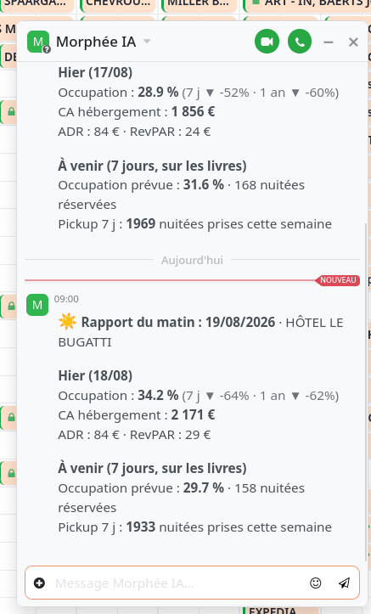Send message with the paper plane icon
Screen dimensions: 371x614
pos(344,583)
